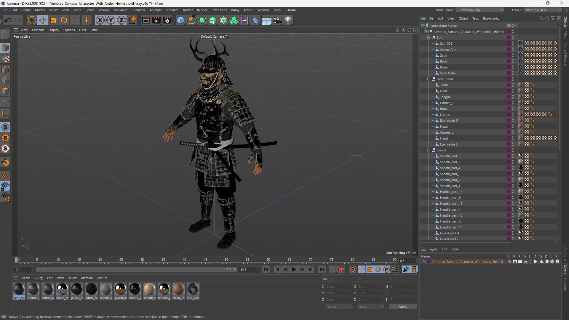Open the MoGraph menu
The height and width of the screenshot is (320, 569).
coord(120,10)
